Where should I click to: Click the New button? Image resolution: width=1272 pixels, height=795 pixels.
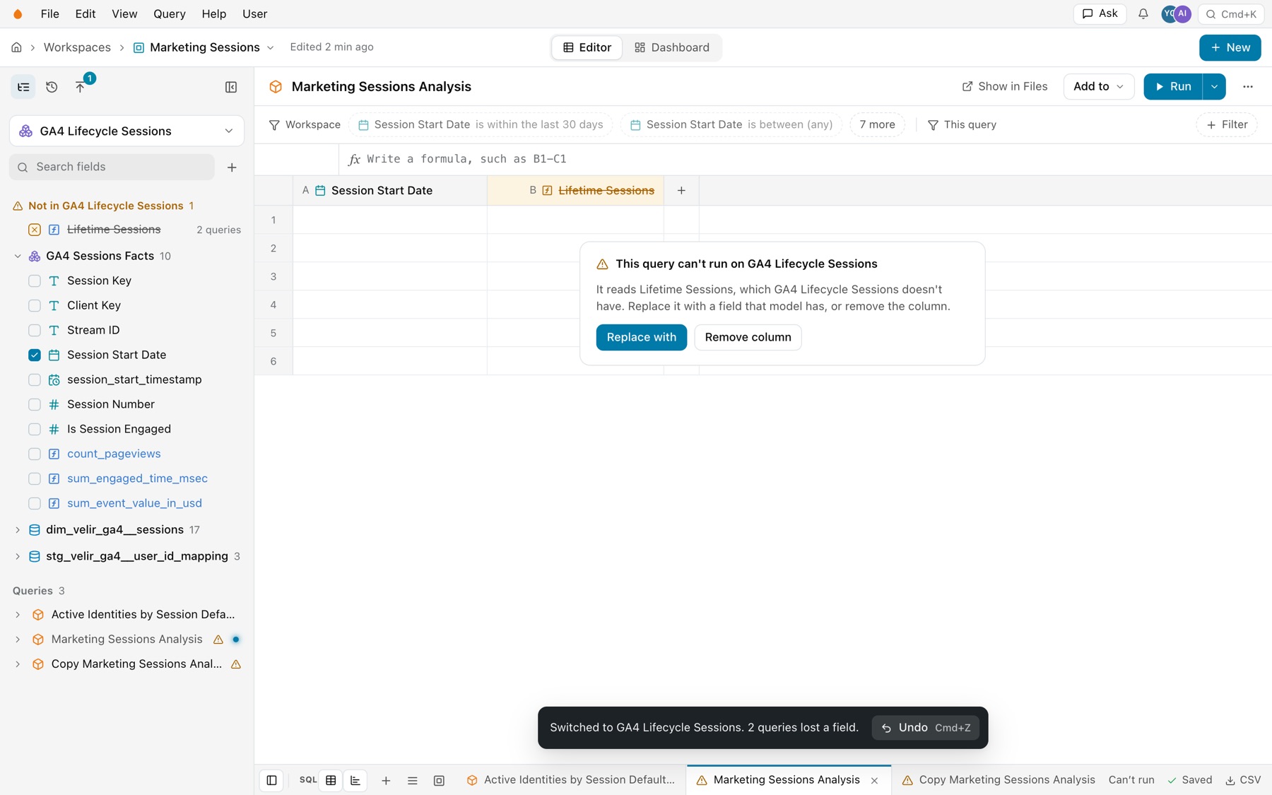point(1230,47)
